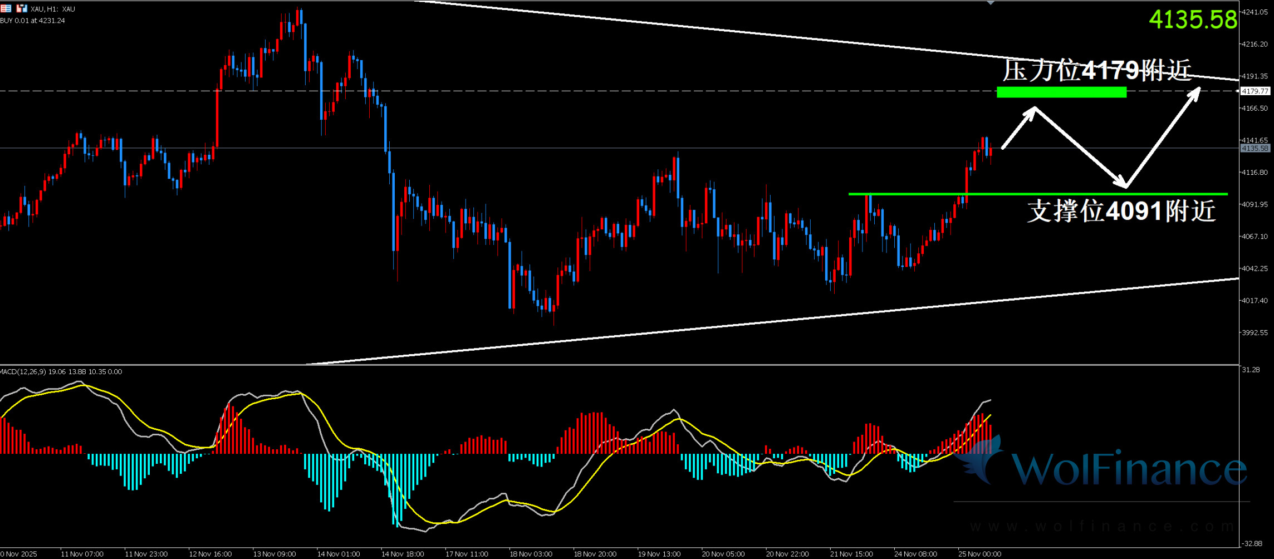Viewport: 1274px width, 559px height.
Task: Click the www.wolfinance.com watermark link
Action: tap(1102, 526)
